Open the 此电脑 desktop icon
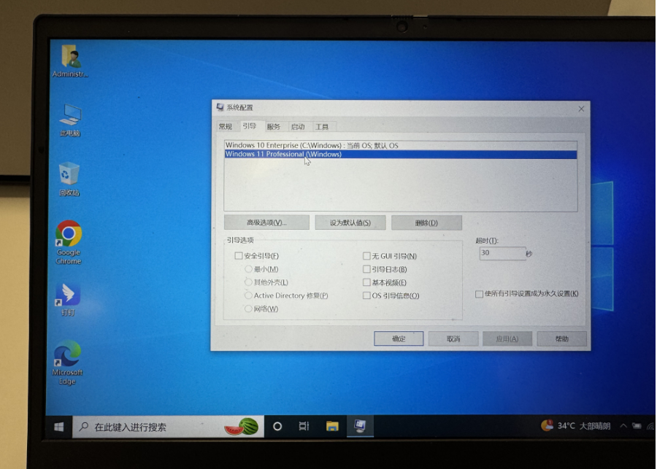This screenshot has width=657, height=469. point(69,120)
